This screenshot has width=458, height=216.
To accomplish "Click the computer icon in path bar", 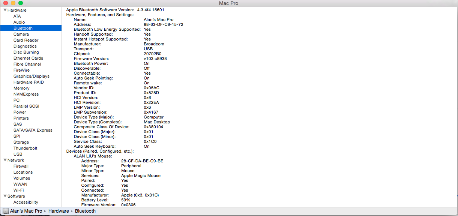I will pyautogui.click(x=6, y=211).
